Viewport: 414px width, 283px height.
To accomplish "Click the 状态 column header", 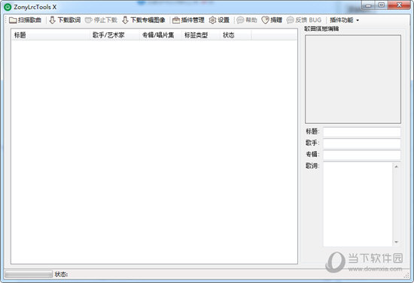I will [x=236, y=35].
